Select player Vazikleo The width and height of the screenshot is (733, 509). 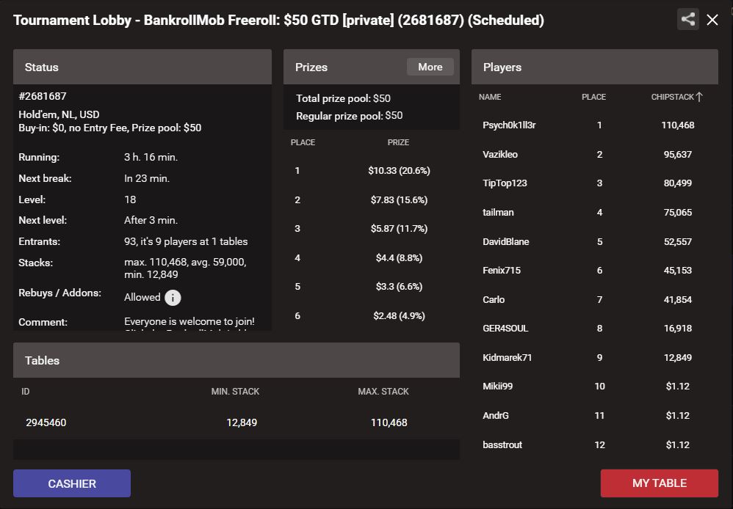coord(500,154)
